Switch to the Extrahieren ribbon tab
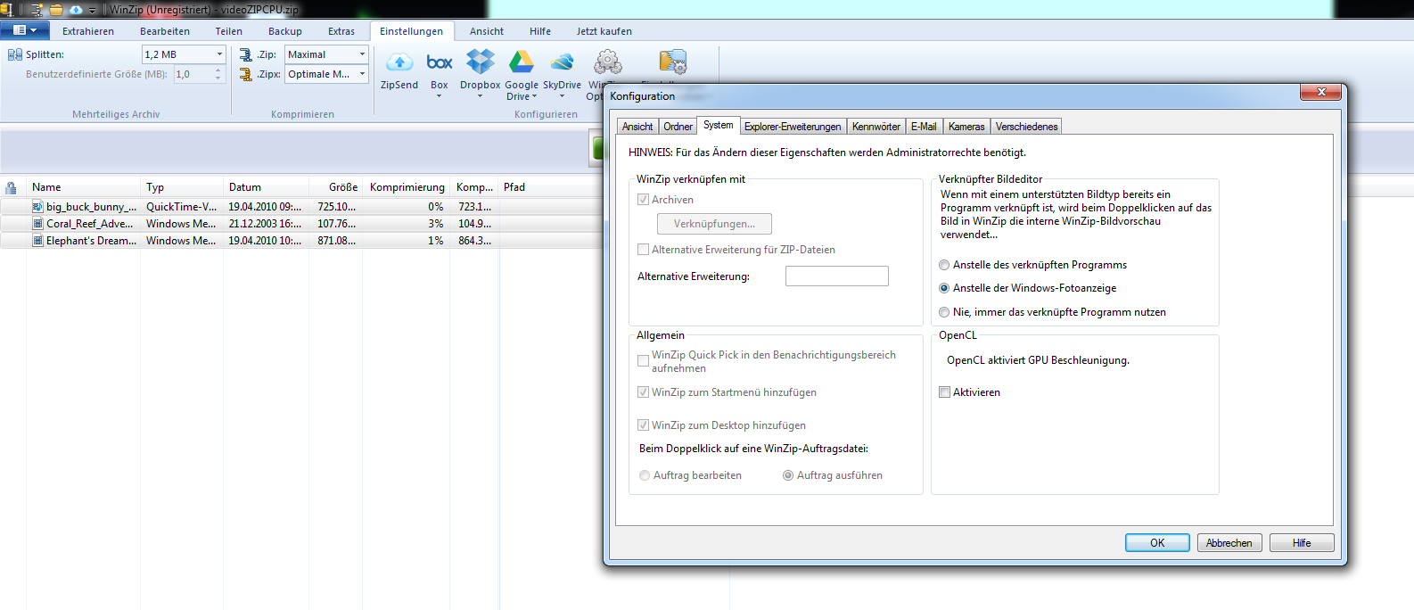Screen dimensions: 1414x610 tap(88, 31)
